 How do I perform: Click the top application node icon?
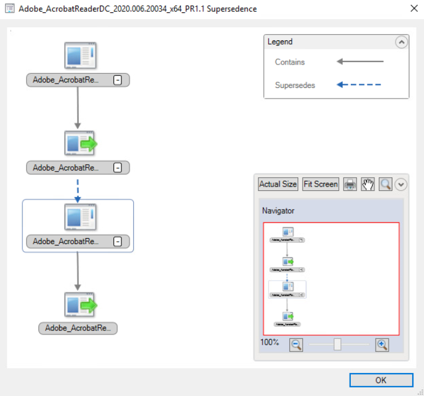click(x=81, y=55)
